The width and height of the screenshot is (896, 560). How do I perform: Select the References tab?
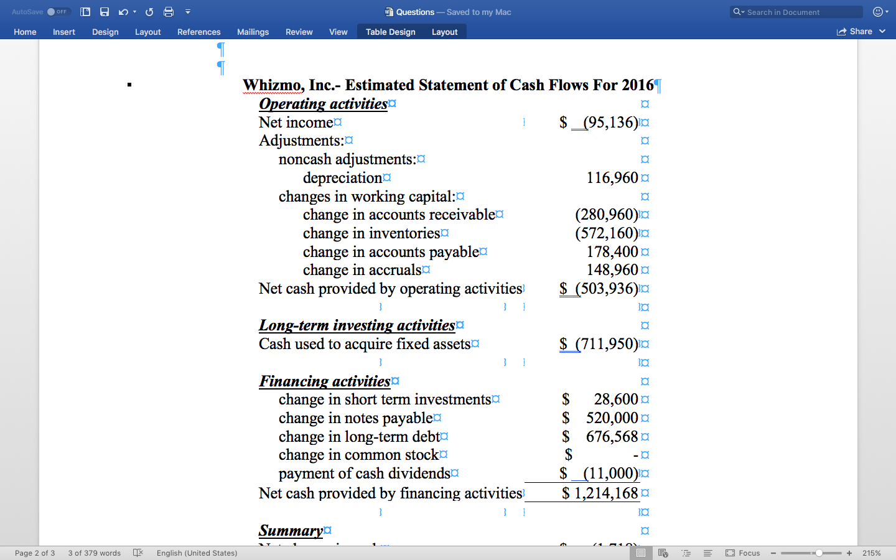(198, 31)
